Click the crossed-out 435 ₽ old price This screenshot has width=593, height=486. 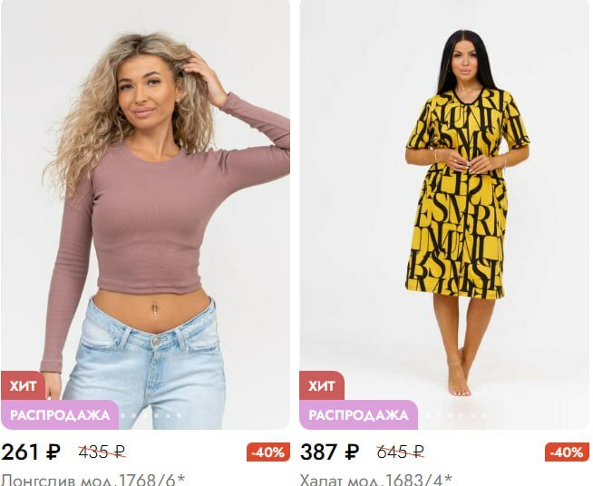(102, 452)
